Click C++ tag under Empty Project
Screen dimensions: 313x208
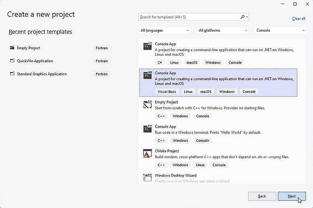(x=161, y=116)
